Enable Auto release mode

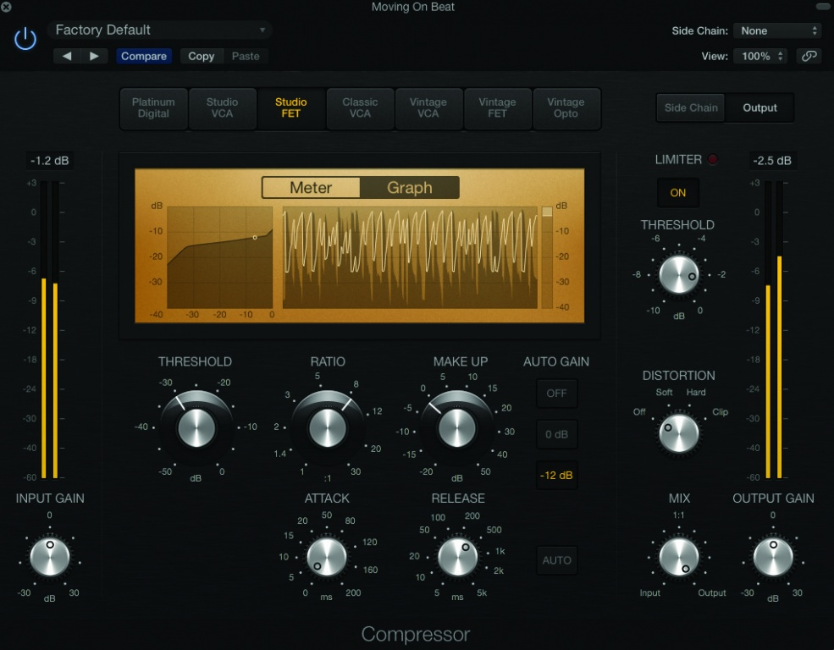point(556,559)
